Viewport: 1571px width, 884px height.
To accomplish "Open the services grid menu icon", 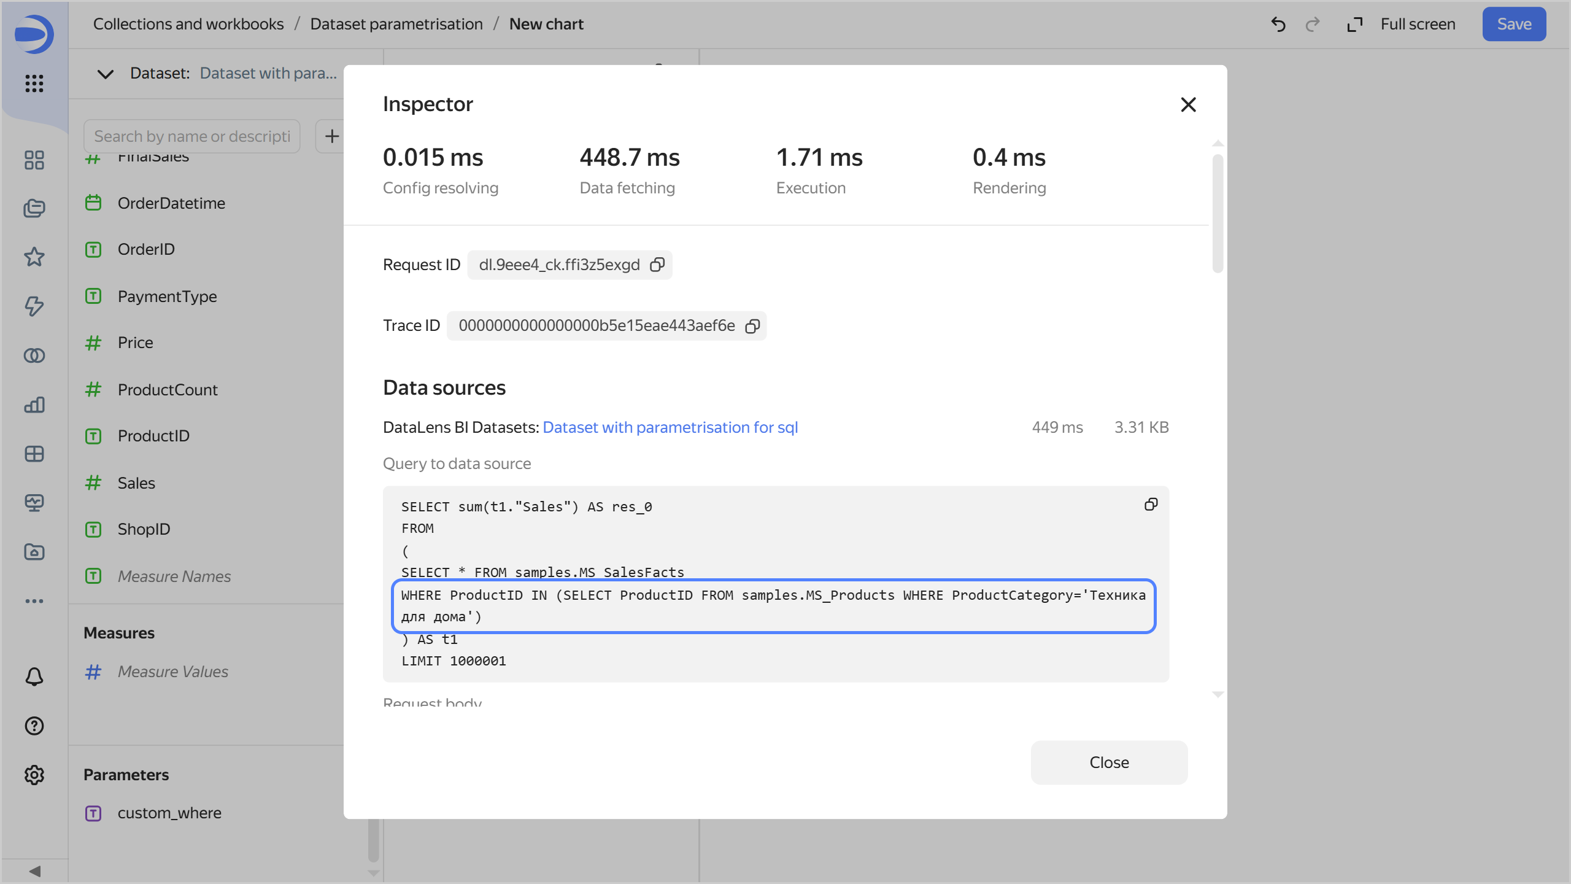I will coord(34,83).
